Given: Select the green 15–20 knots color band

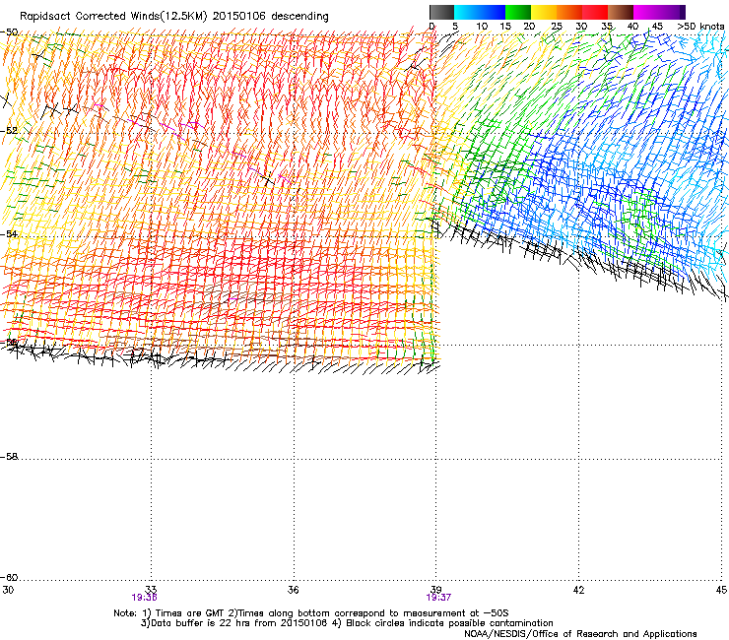Looking at the screenshot, I should [x=518, y=12].
